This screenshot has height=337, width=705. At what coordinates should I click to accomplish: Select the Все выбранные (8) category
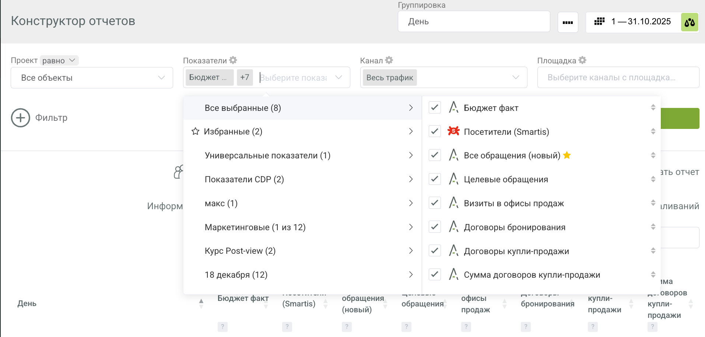[302, 108]
